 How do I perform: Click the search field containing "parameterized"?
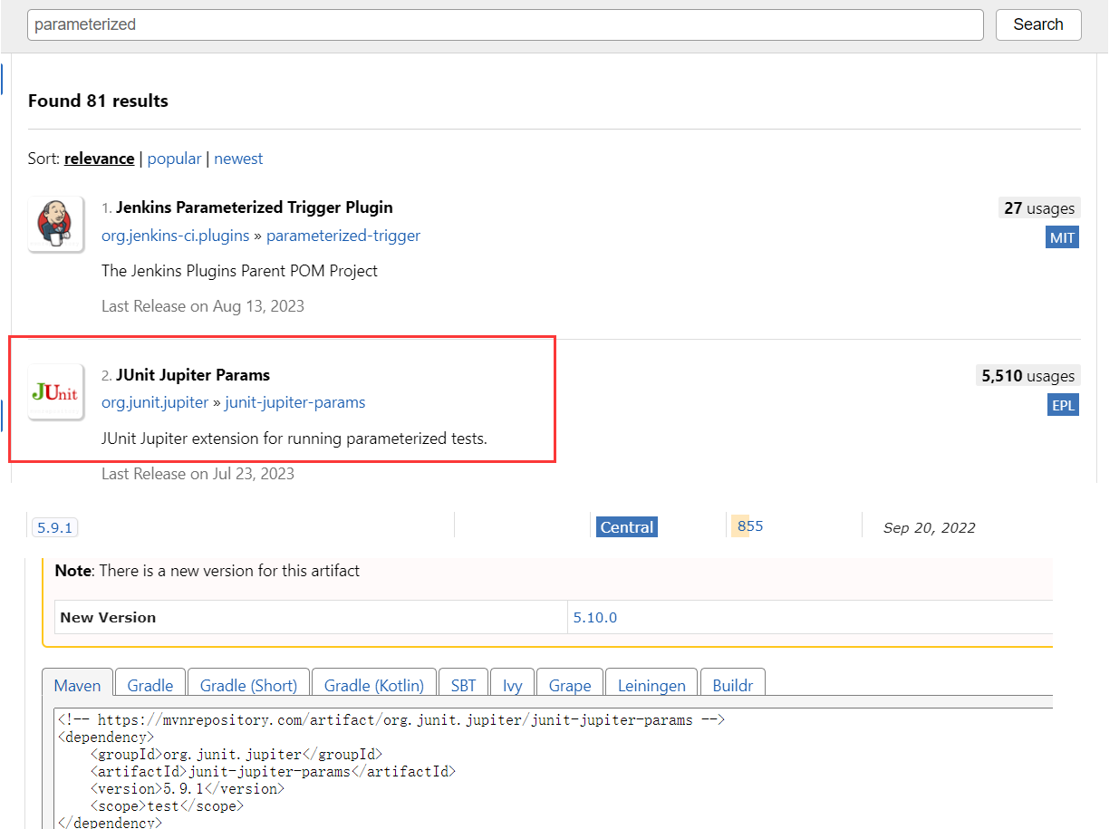(x=505, y=24)
